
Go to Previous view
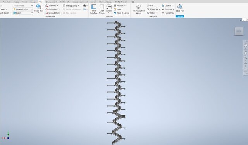167,9
